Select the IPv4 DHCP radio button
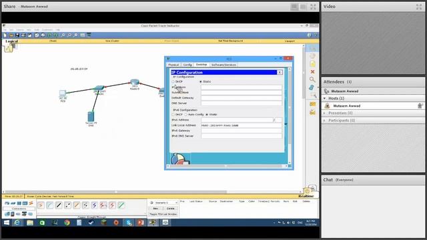Viewport: 427px width, 240px height. click(x=173, y=81)
